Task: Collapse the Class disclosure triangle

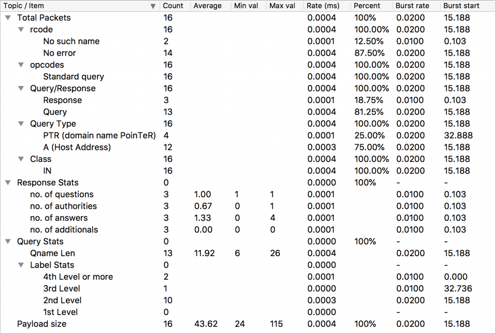Action: click(21, 159)
